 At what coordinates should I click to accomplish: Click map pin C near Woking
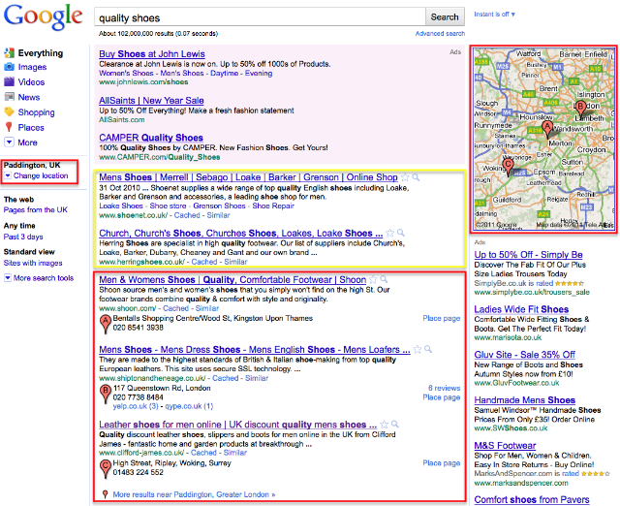point(508,166)
